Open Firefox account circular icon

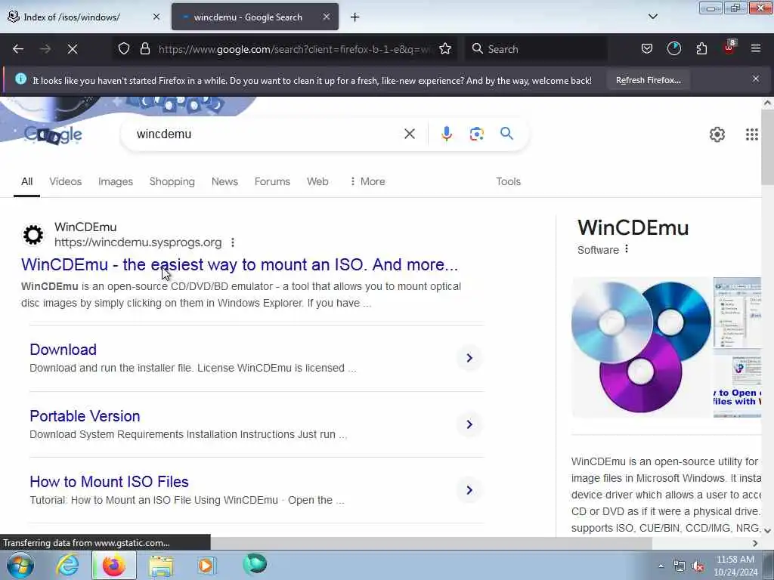pyautogui.click(x=673, y=49)
